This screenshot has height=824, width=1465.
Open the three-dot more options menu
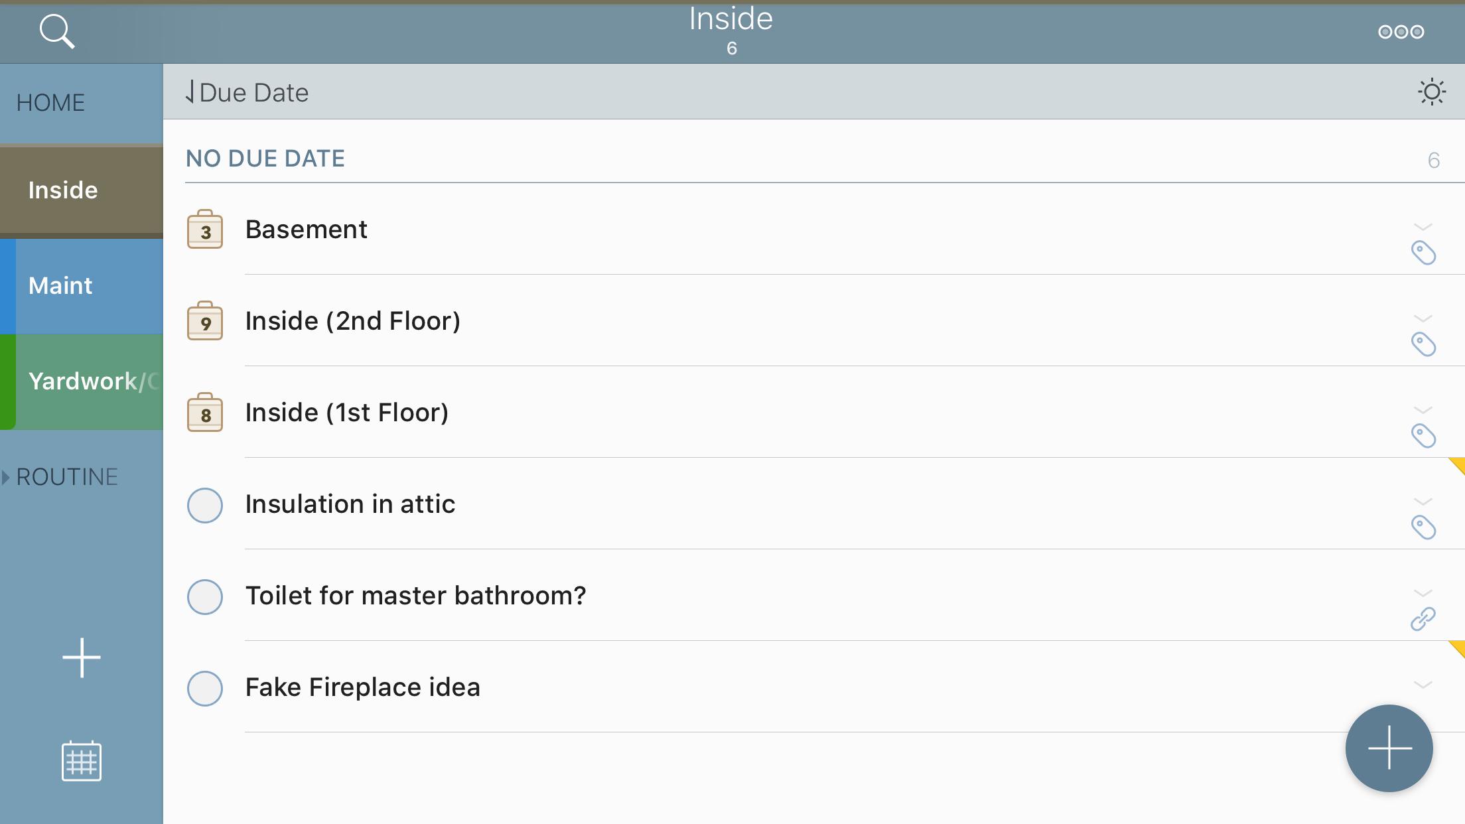1401,32
